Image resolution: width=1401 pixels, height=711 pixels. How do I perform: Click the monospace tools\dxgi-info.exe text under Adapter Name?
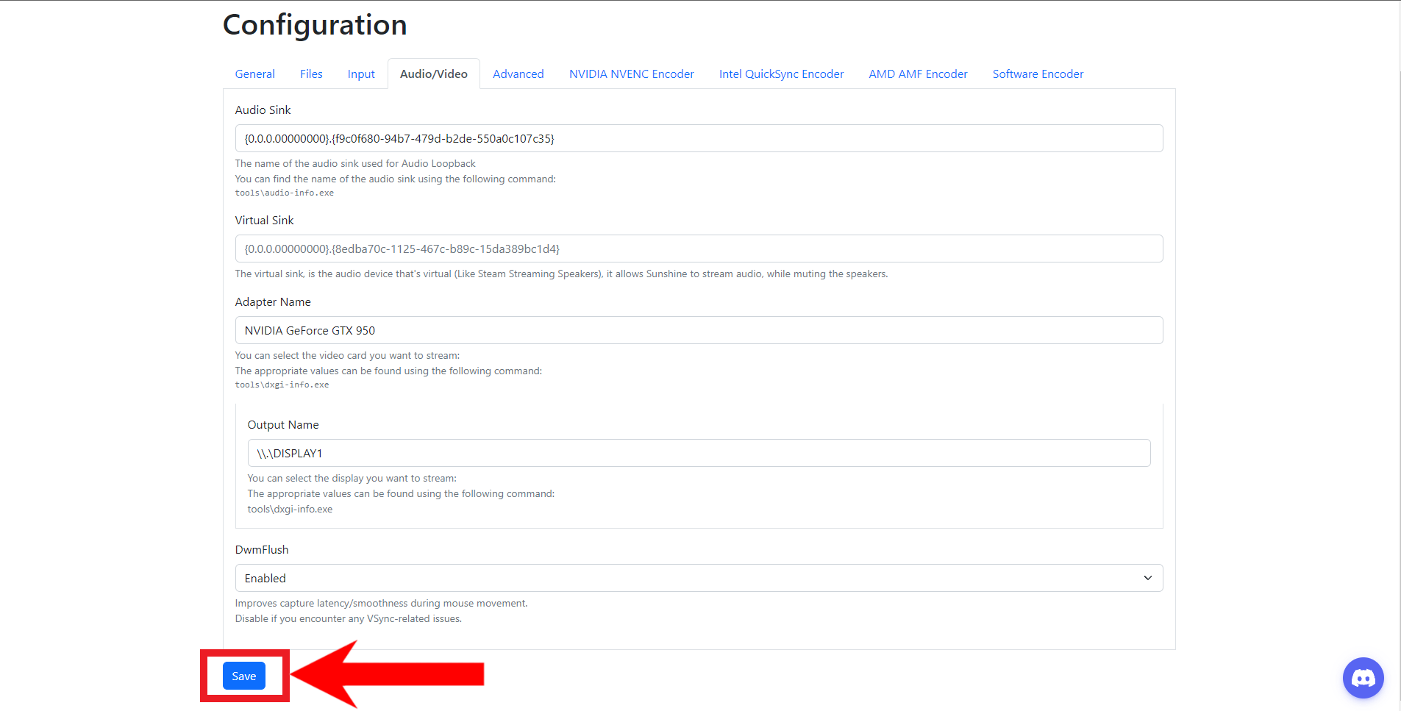pos(282,385)
